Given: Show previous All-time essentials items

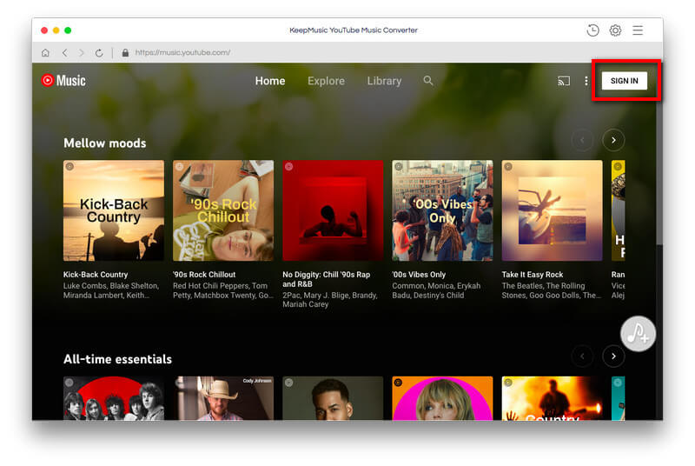Looking at the screenshot, I should point(582,356).
